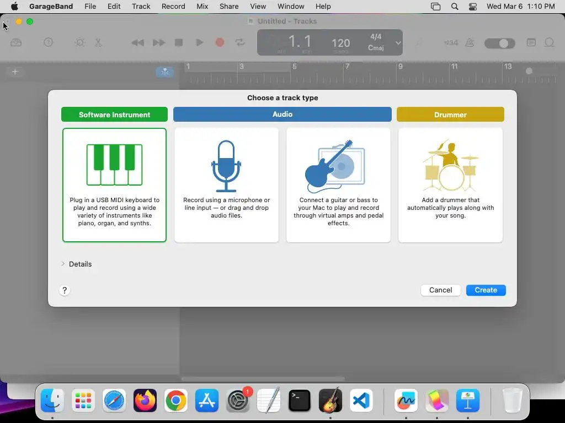The image size is (565, 423).
Task: Open the Smart Controls dial icon
Action: (x=79, y=42)
